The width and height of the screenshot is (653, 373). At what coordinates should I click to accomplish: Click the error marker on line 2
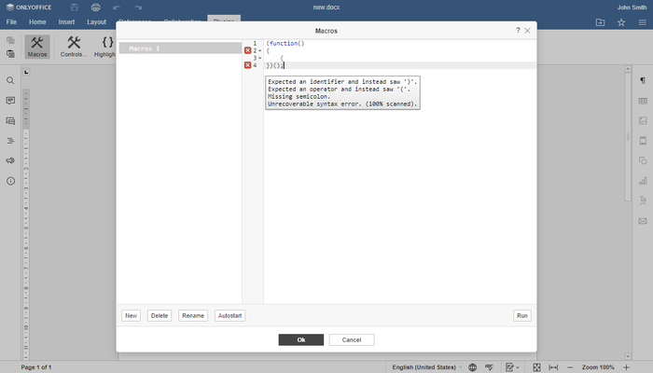point(248,50)
